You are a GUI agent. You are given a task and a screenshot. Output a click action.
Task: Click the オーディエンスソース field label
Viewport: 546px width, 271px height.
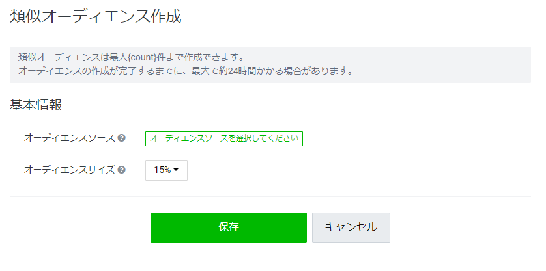point(69,138)
